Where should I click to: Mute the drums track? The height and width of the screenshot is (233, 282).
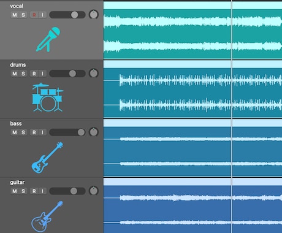tap(15, 74)
